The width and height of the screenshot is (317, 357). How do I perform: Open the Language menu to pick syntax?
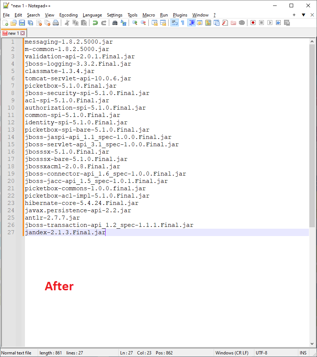[92, 15]
